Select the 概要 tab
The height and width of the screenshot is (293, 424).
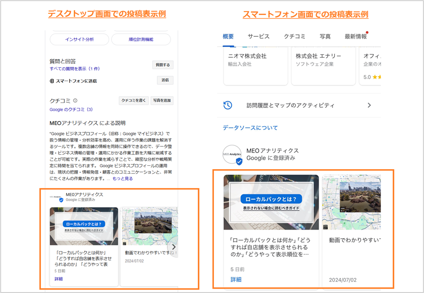click(228, 37)
